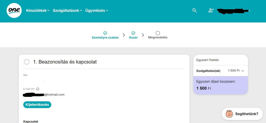Click the Egyszeri díjad összesen label
266x123 pixels.
pyautogui.click(x=216, y=82)
